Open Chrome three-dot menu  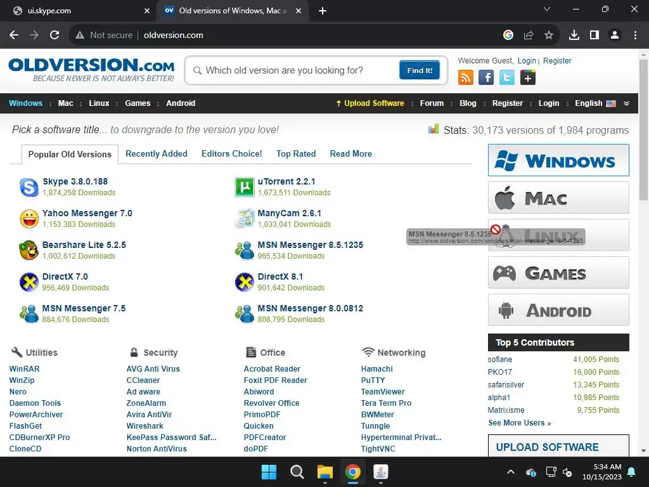tap(635, 36)
